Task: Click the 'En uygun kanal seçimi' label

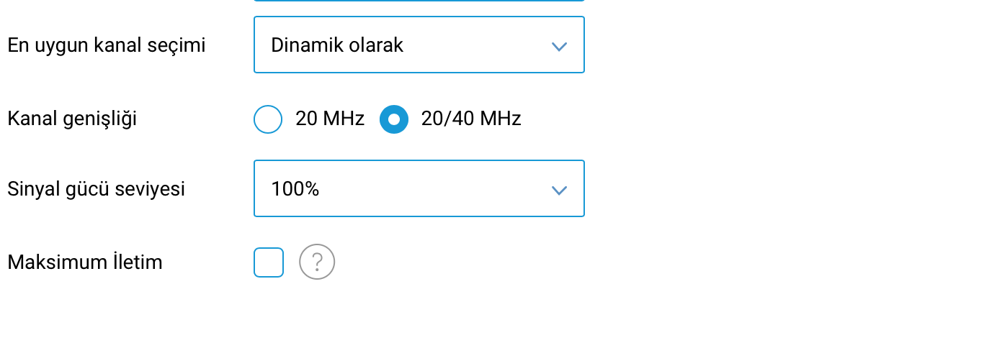Action: 107,45
